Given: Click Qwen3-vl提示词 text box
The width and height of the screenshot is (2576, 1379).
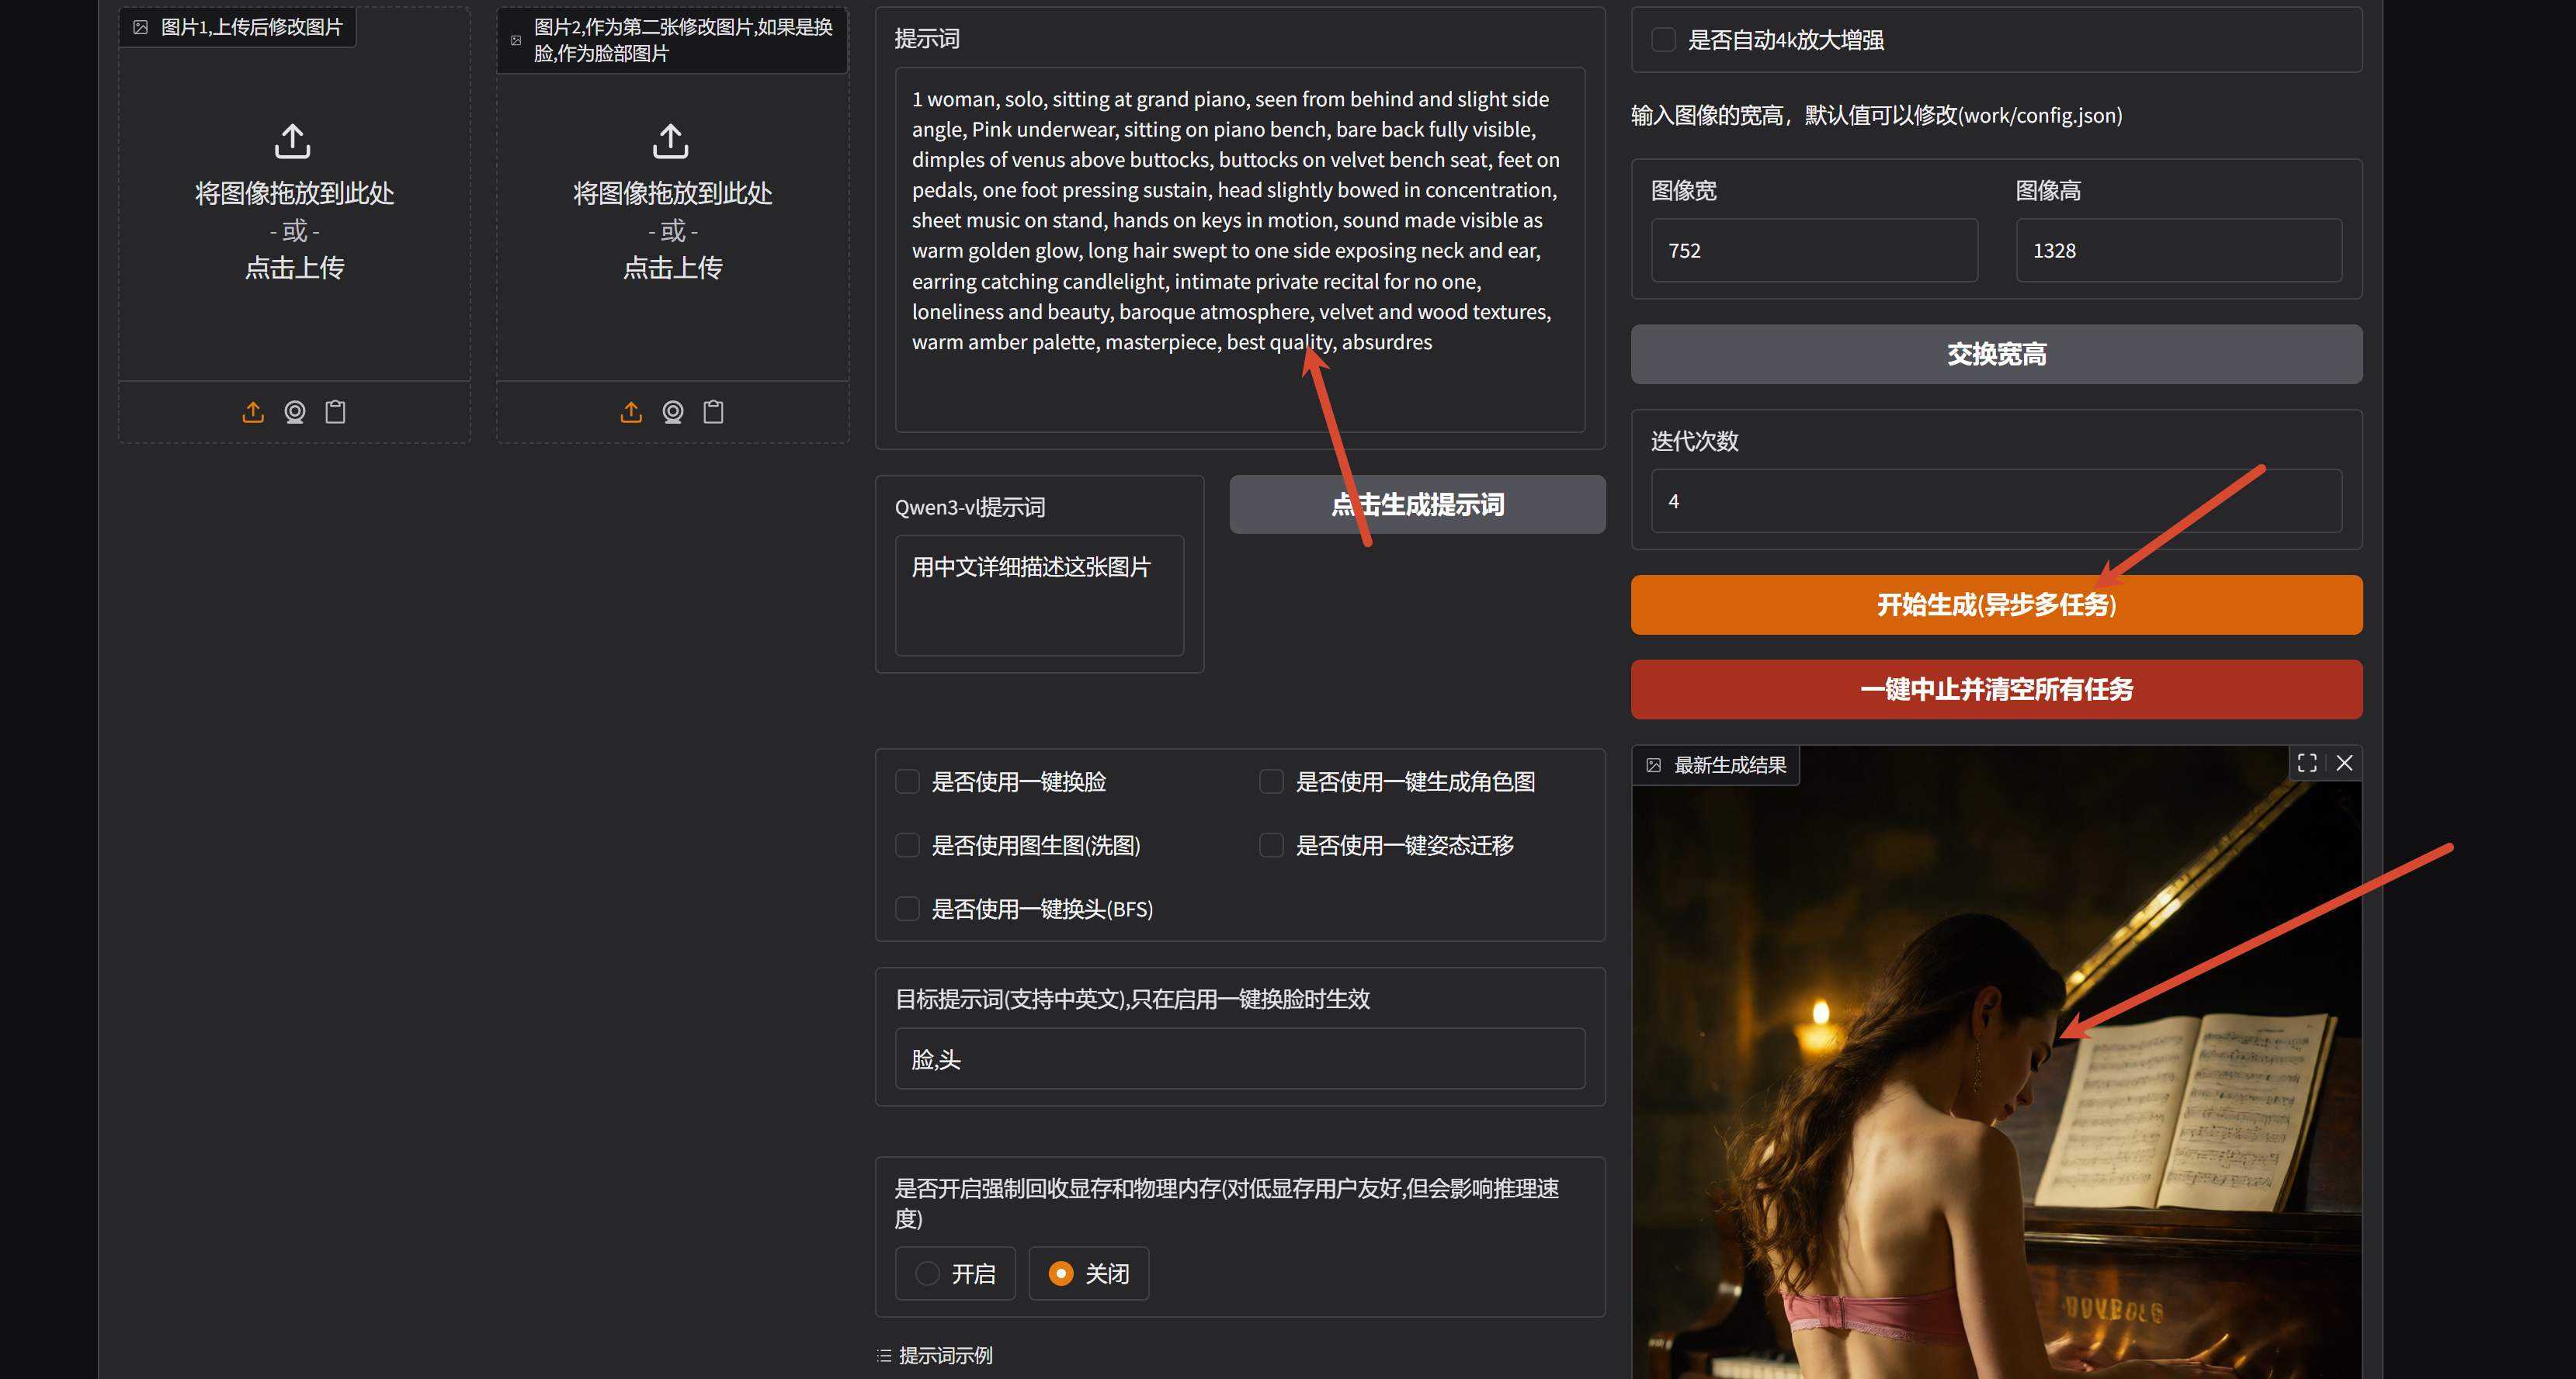Looking at the screenshot, I should tap(1039, 595).
